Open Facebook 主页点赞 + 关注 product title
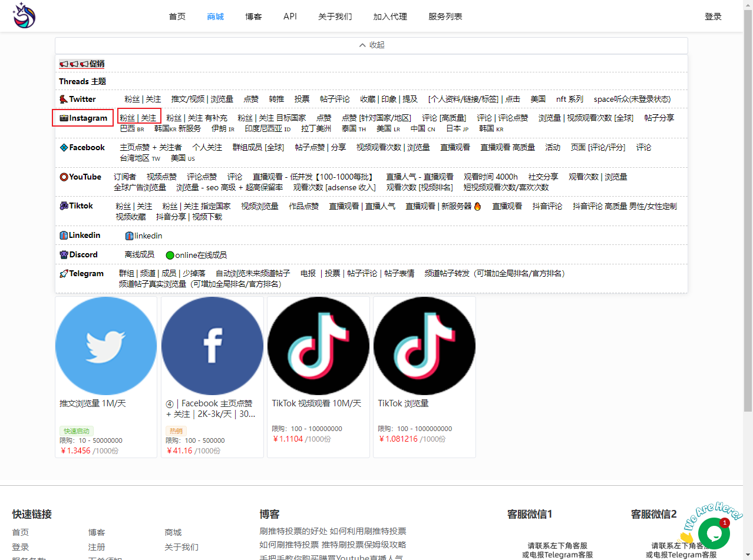Viewport: 753px width, 560px height. [x=211, y=409]
